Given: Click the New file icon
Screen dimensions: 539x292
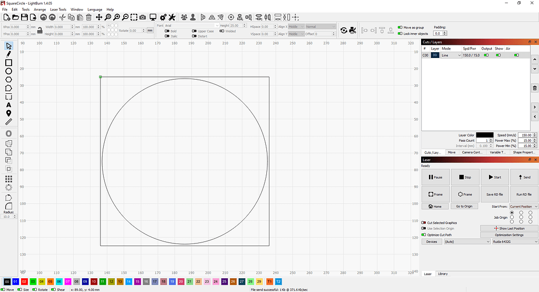Looking at the screenshot, I should pyautogui.click(x=6, y=17).
